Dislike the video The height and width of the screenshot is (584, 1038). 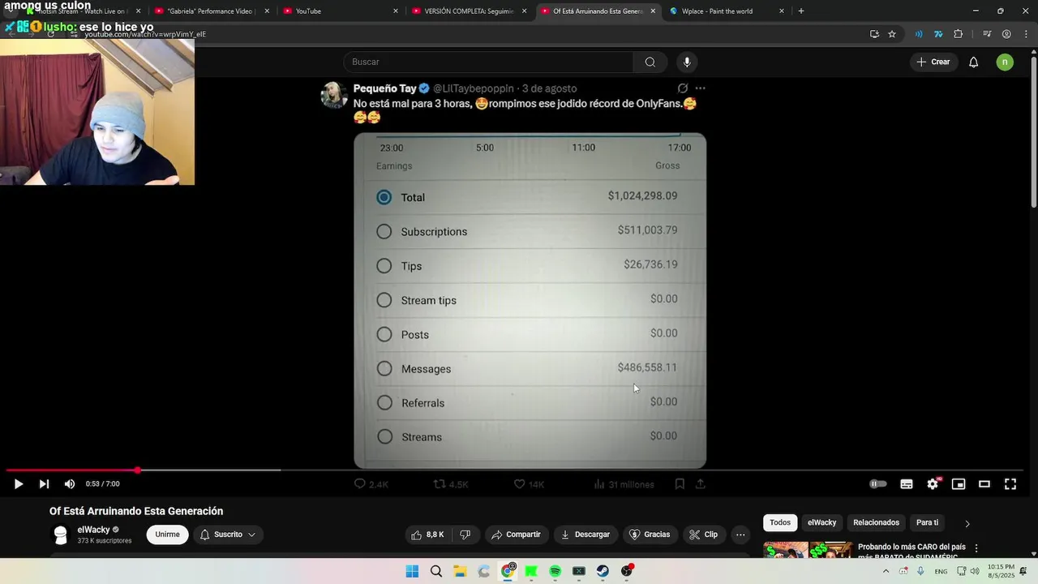[465, 535]
